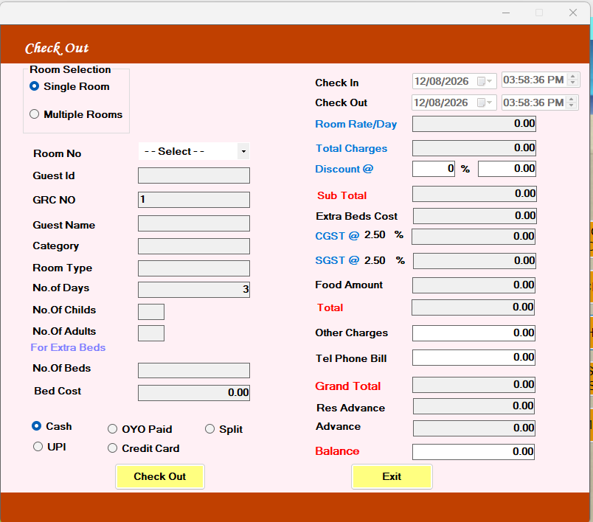Screen dimensions: 593x522
Task: Click the Room Rate/Day label
Action: point(356,124)
